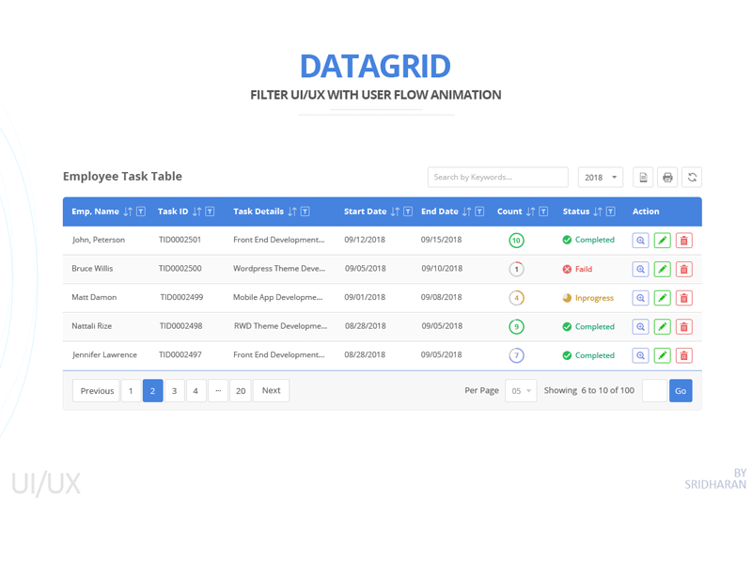The image size is (752, 564).
Task: Click edit pencil for Bruce Willis row
Action: click(x=662, y=269)
